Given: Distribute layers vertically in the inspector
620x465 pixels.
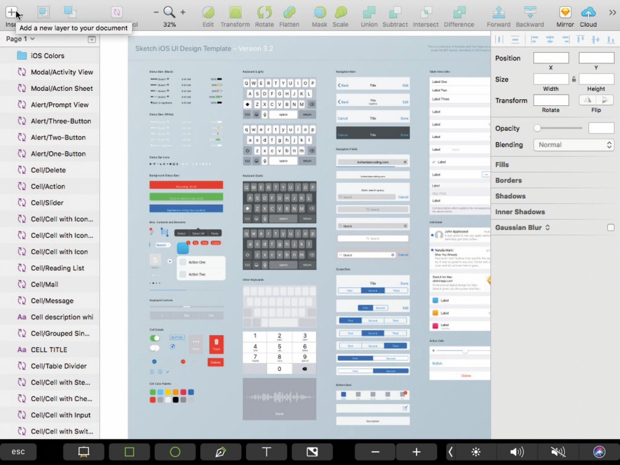Looking at the screenshot, I should click(515, 39).
